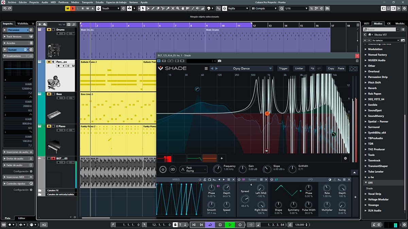Toggle write automation W button
This screenshot has height=229, width=408.
88,8
